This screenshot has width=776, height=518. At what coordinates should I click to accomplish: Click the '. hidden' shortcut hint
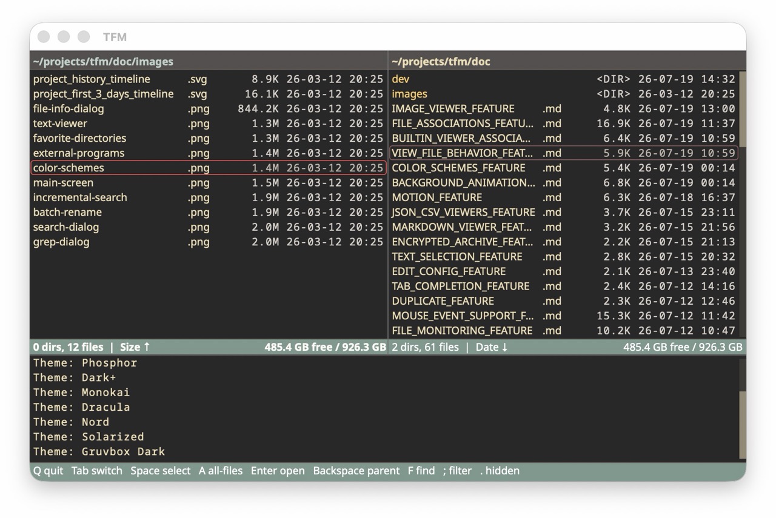500,471
